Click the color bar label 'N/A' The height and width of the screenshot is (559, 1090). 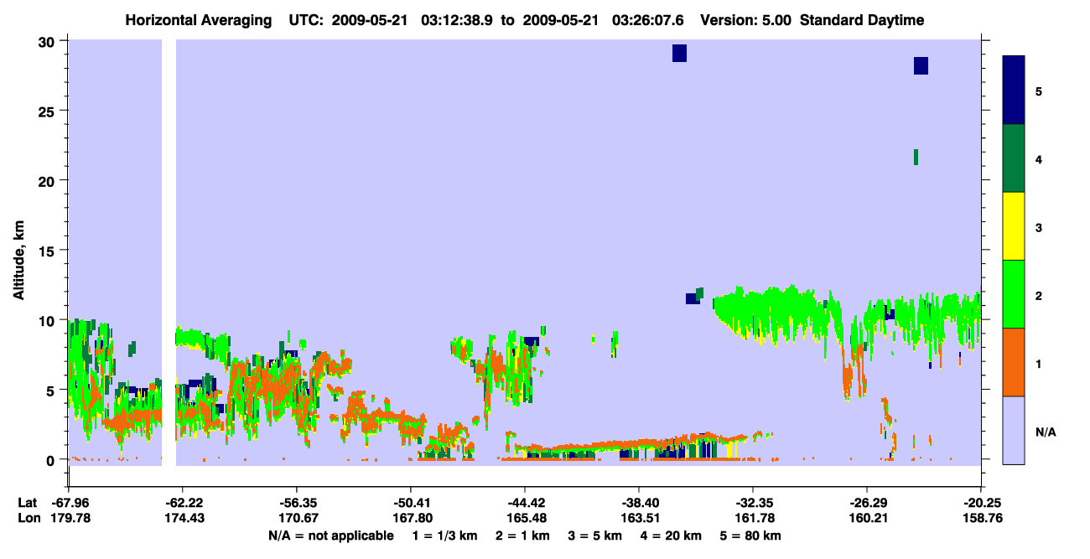pos(1045,432)
